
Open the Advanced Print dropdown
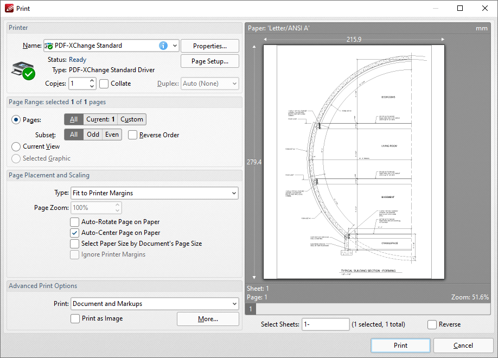click(x=155, y=304)
